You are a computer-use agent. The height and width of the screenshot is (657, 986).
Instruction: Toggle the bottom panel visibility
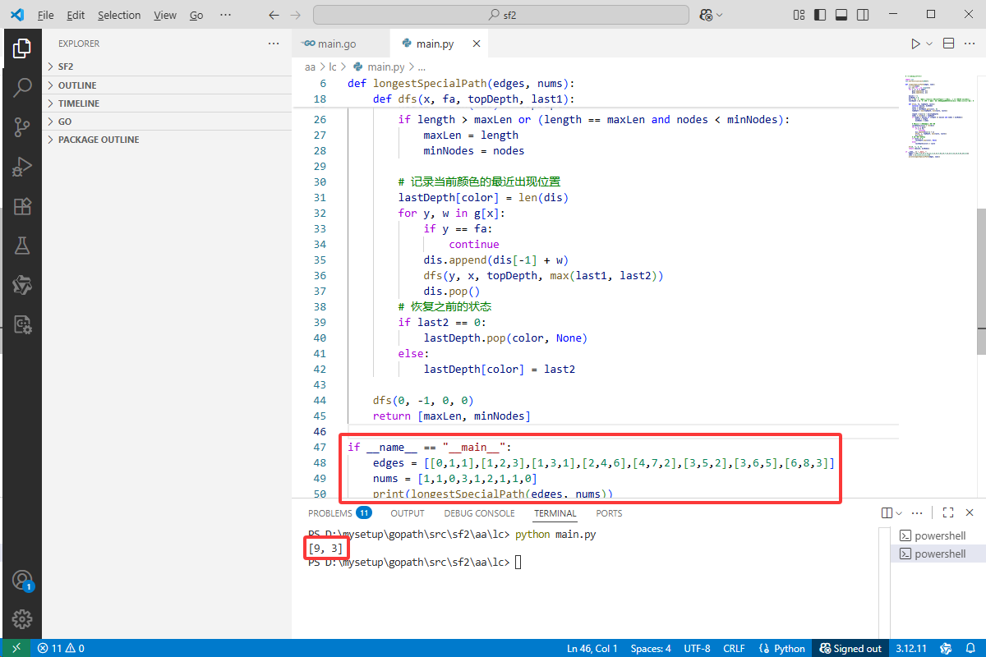[841, 15]
